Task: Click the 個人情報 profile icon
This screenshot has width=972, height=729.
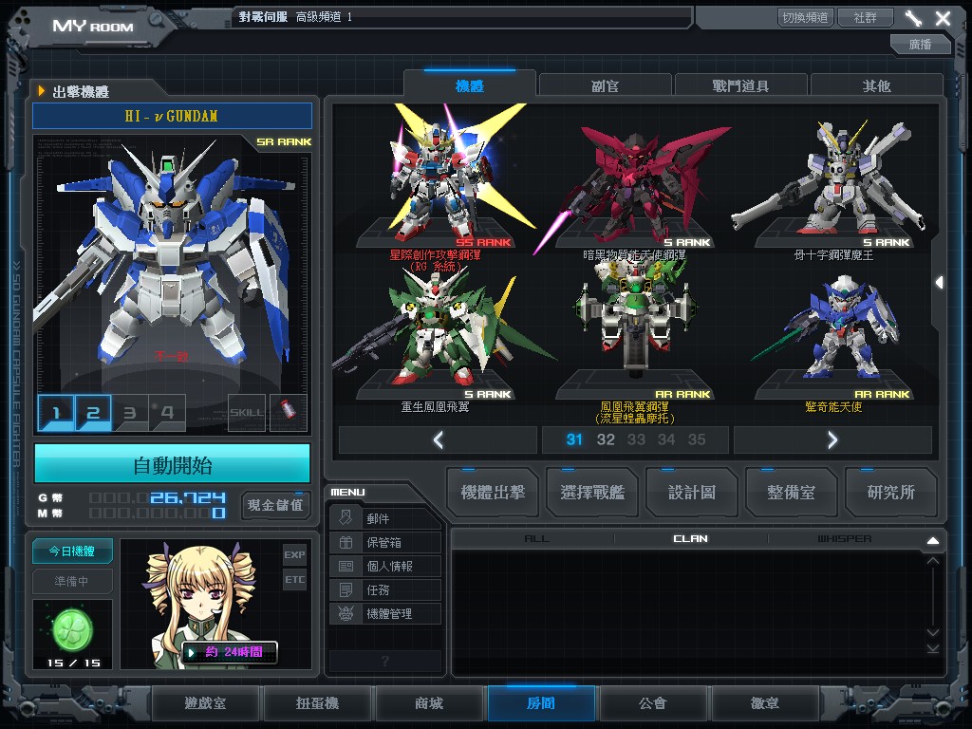Action: click(346, 566)
